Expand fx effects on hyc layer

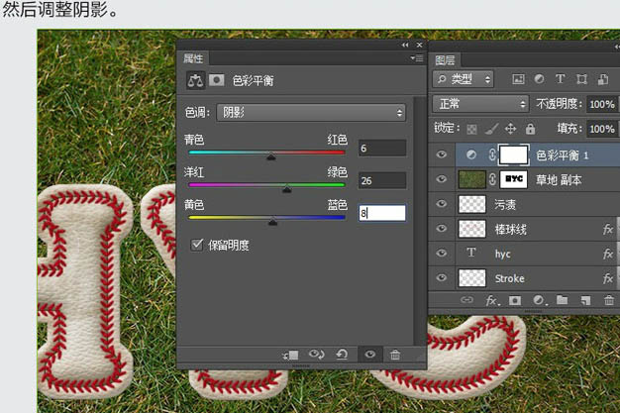coord(608,254)
